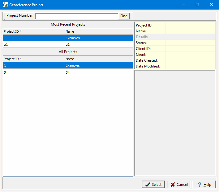The image size is (219, 192).
Task: Click the Find button
Action: point(124,16)
